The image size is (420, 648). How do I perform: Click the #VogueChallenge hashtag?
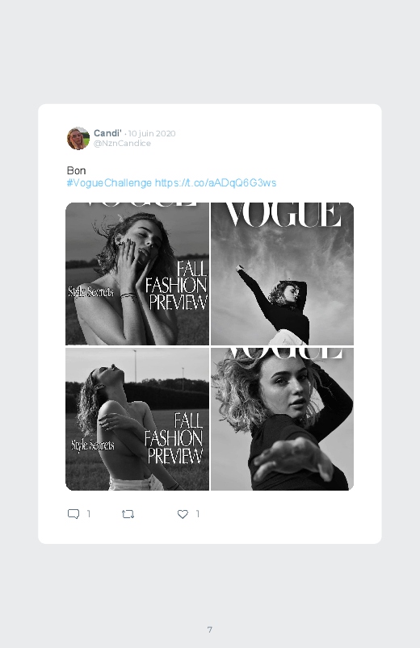109,182
